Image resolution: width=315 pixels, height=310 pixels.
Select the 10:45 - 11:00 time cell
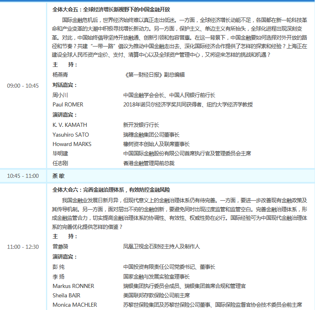23,176
